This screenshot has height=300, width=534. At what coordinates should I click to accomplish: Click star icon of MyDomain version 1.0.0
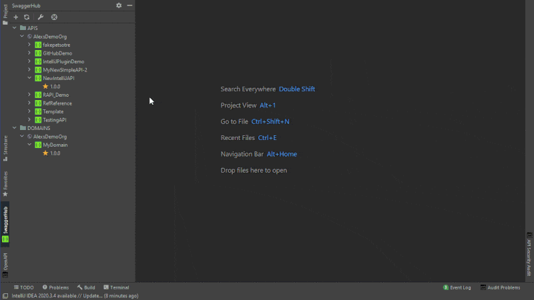(45, 153)
